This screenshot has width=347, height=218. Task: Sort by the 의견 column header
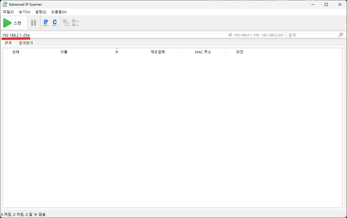(x=239, y=52)
